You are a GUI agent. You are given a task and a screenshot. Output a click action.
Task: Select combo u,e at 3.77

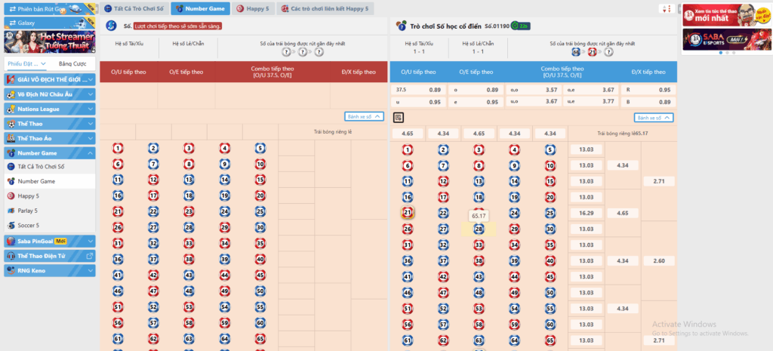pyautogui.click(x=590, y=101)
